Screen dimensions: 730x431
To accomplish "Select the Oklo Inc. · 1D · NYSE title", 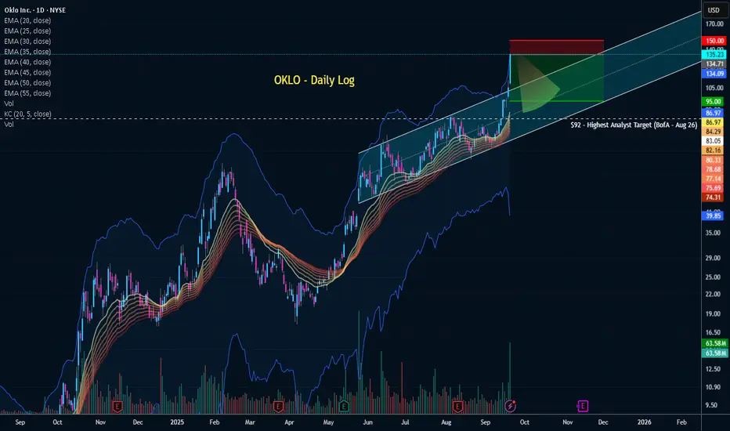I will coord(35,10).
